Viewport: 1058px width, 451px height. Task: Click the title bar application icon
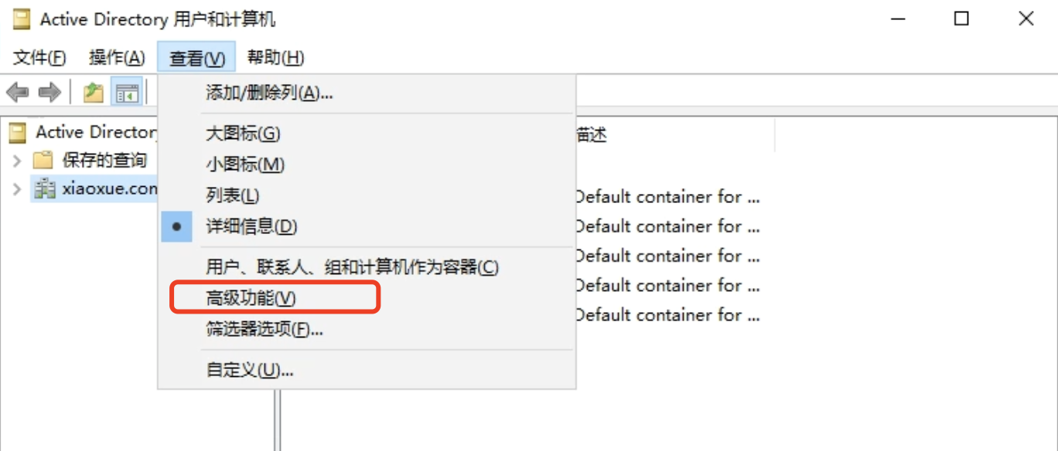coord(21,19)
